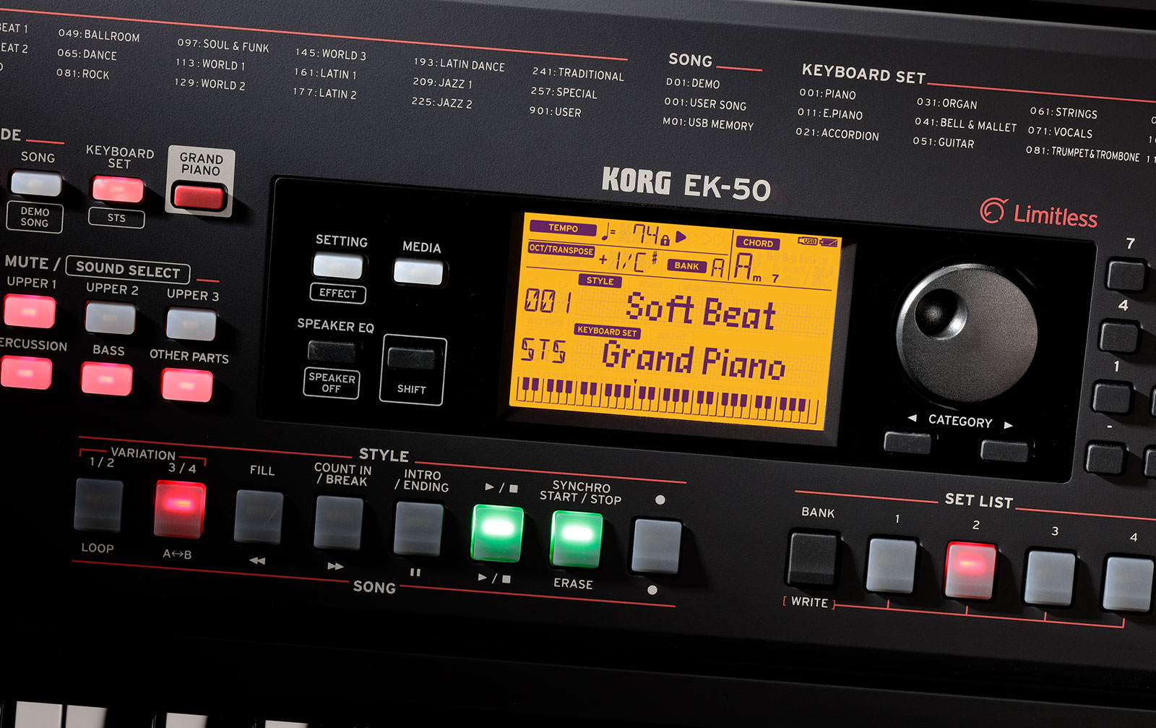
Task: Trigger the FILL rewind button
Action: 259,517
